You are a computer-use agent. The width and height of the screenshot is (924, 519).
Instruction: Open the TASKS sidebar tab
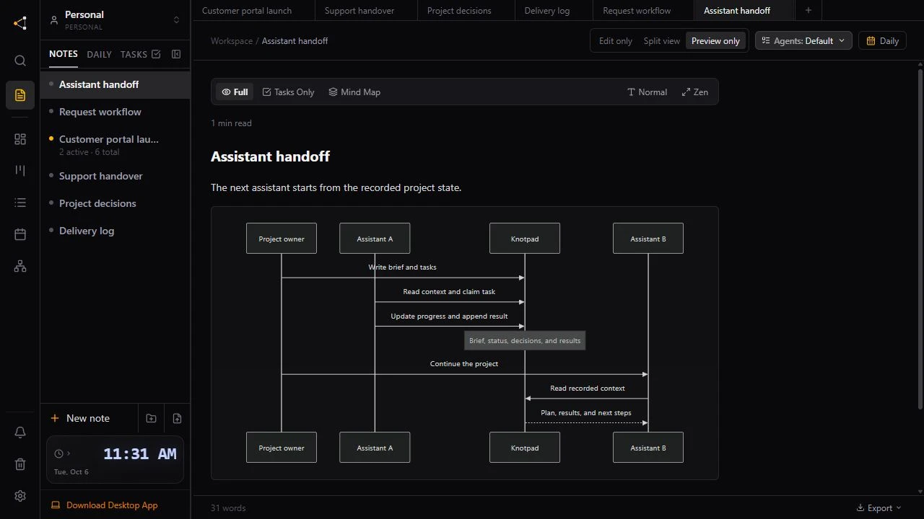(140, 54)
